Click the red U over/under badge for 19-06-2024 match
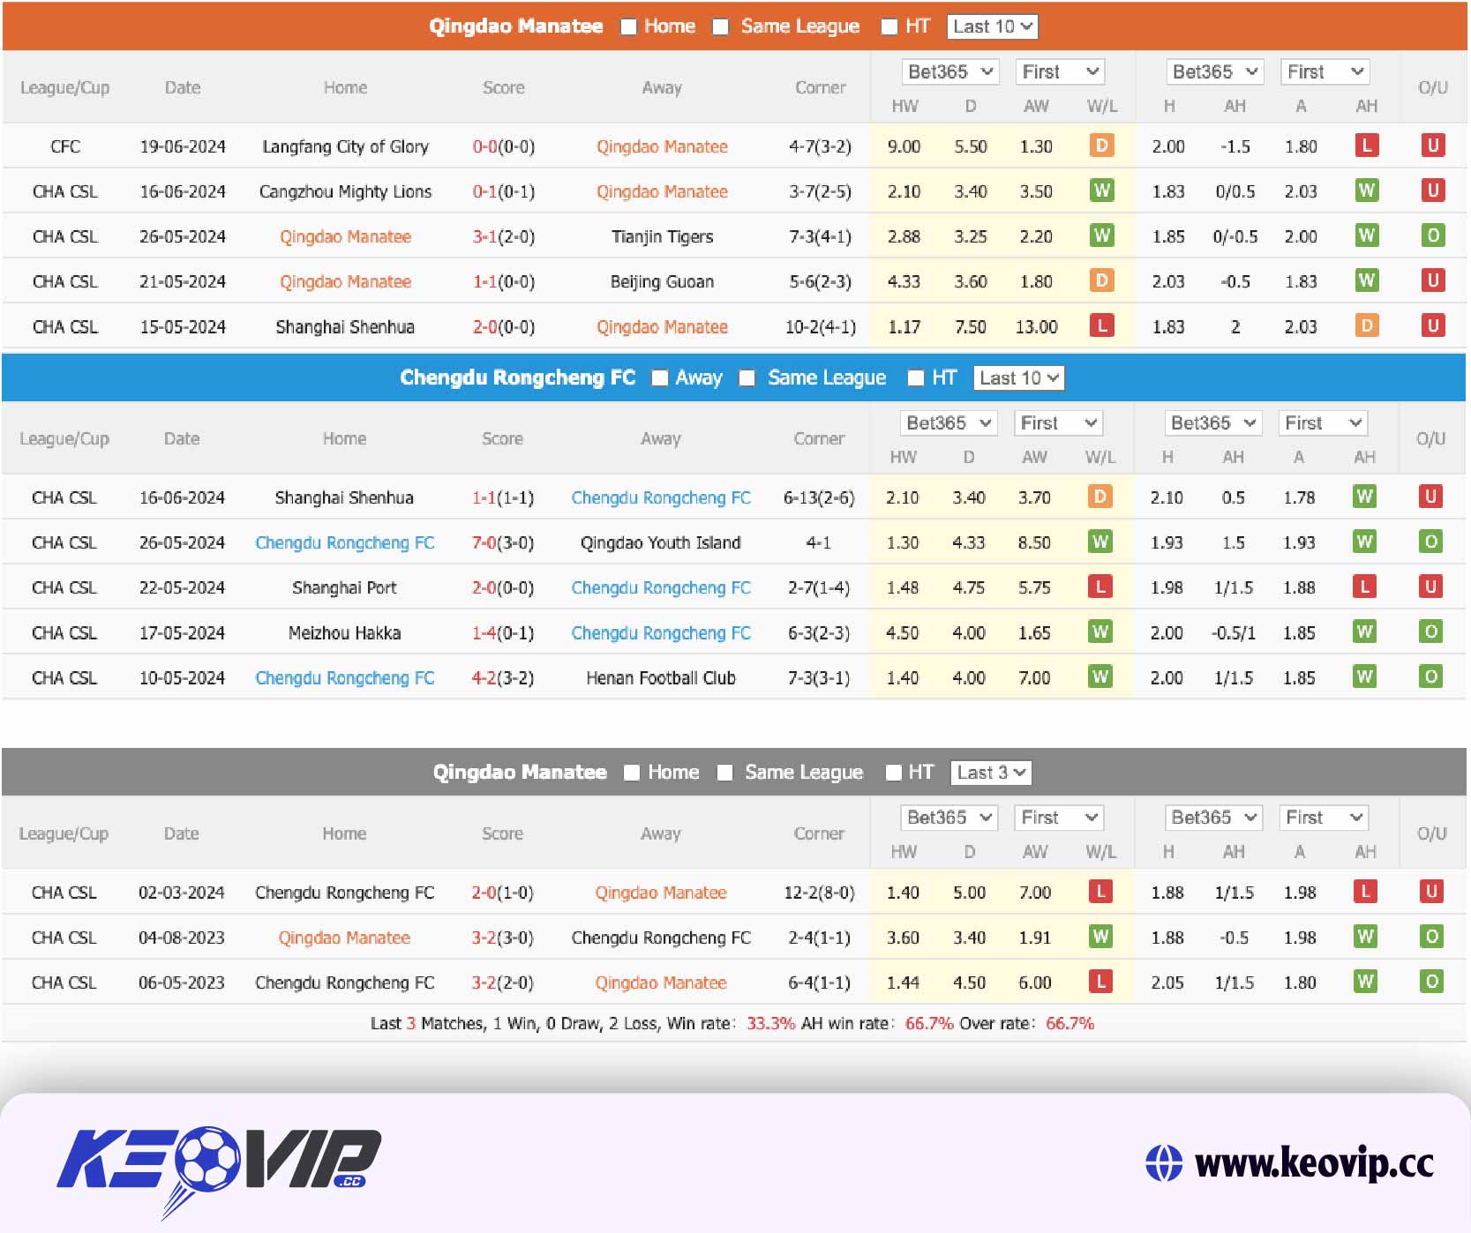The height and width of the screenshot is (1233, 1471). coord(1431,146)
